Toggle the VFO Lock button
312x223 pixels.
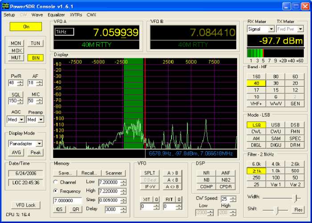[x=25, y=205]
